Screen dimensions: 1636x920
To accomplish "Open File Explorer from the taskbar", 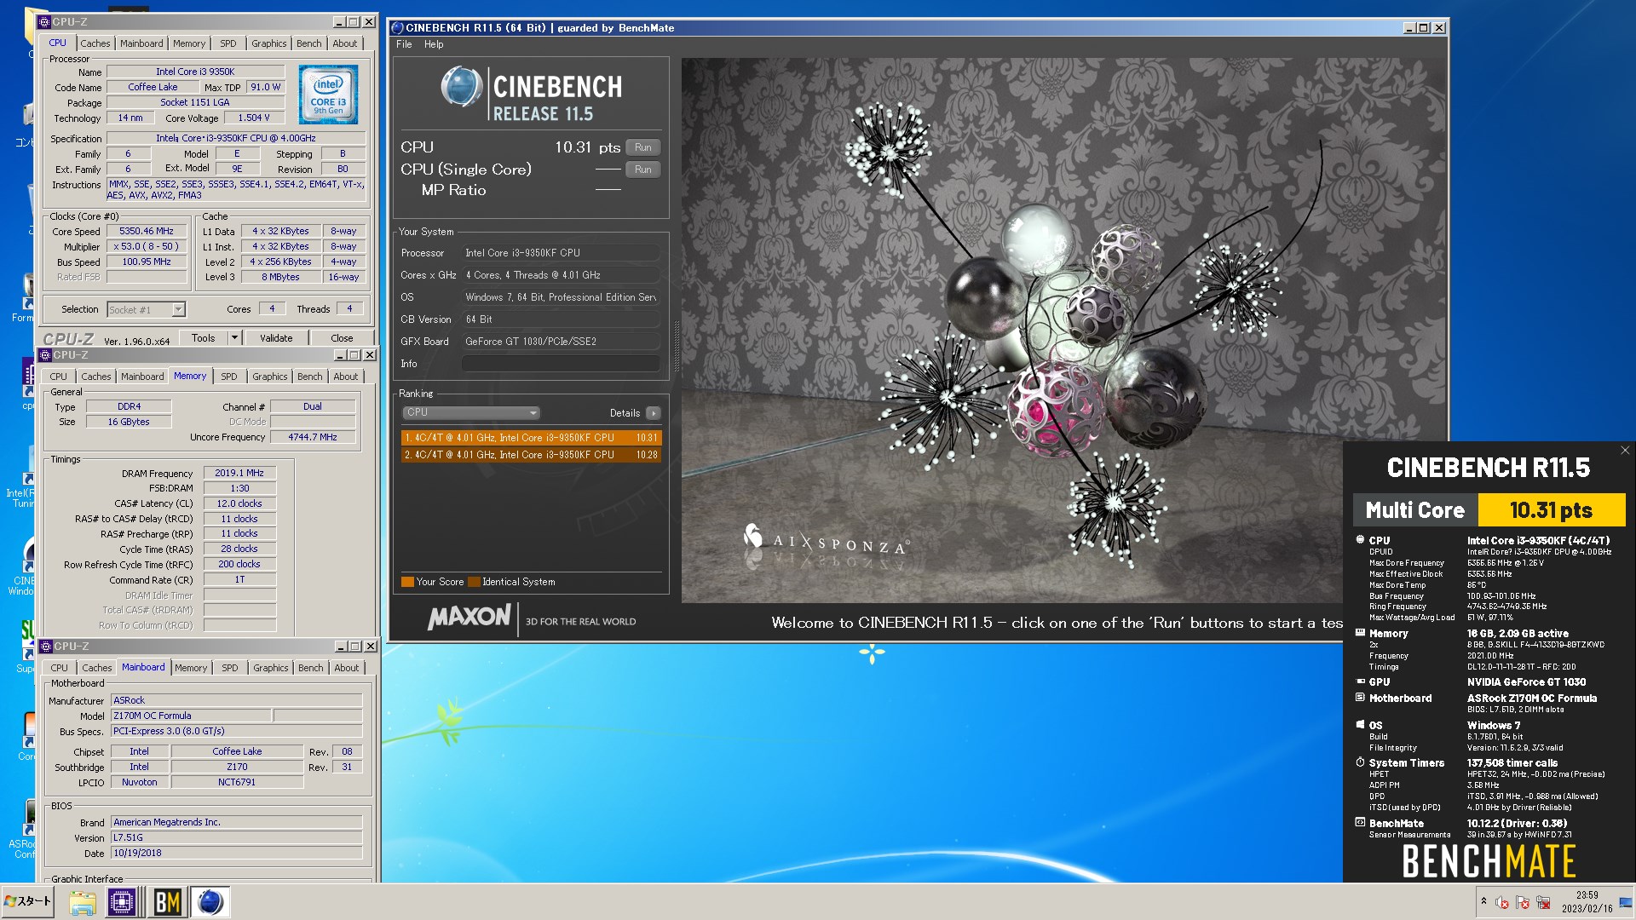I will (x=83, y=902).
